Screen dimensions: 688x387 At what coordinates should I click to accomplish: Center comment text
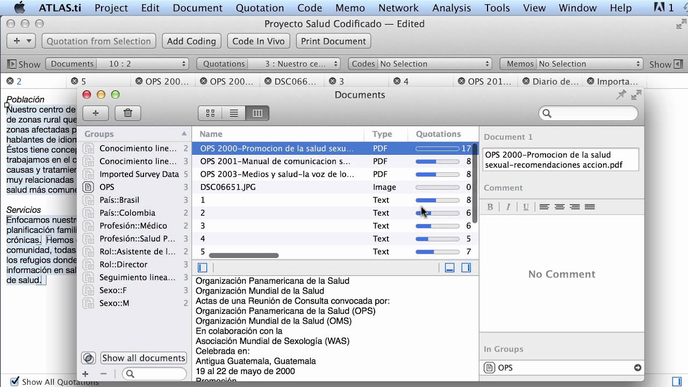pyautogui.click(x=560, y=207)
